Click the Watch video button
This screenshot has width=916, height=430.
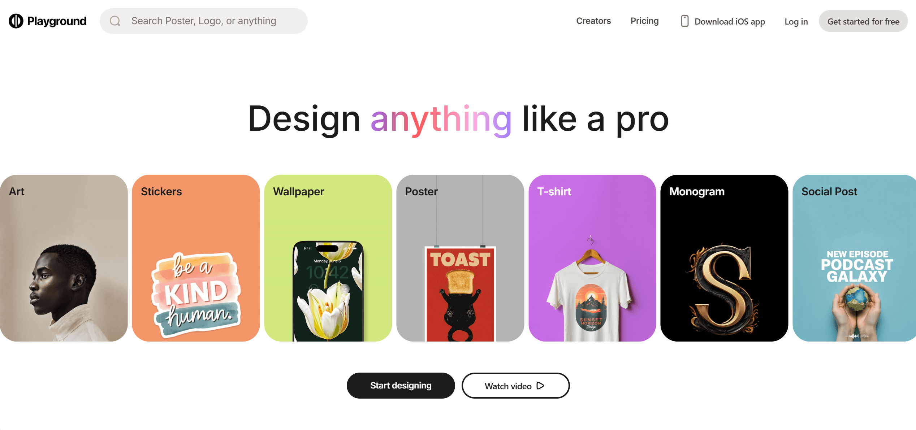pos(515,386)
